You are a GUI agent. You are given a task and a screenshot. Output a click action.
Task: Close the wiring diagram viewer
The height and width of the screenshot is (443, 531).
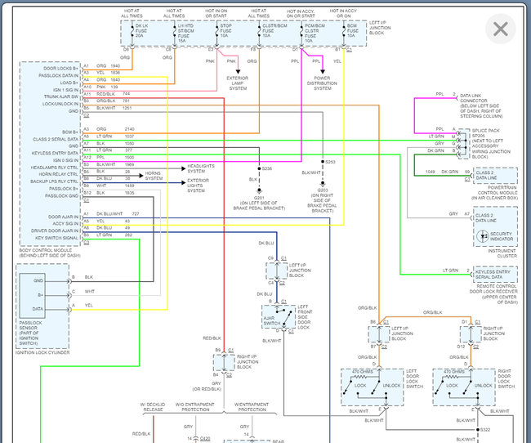(x=500, y=29)
